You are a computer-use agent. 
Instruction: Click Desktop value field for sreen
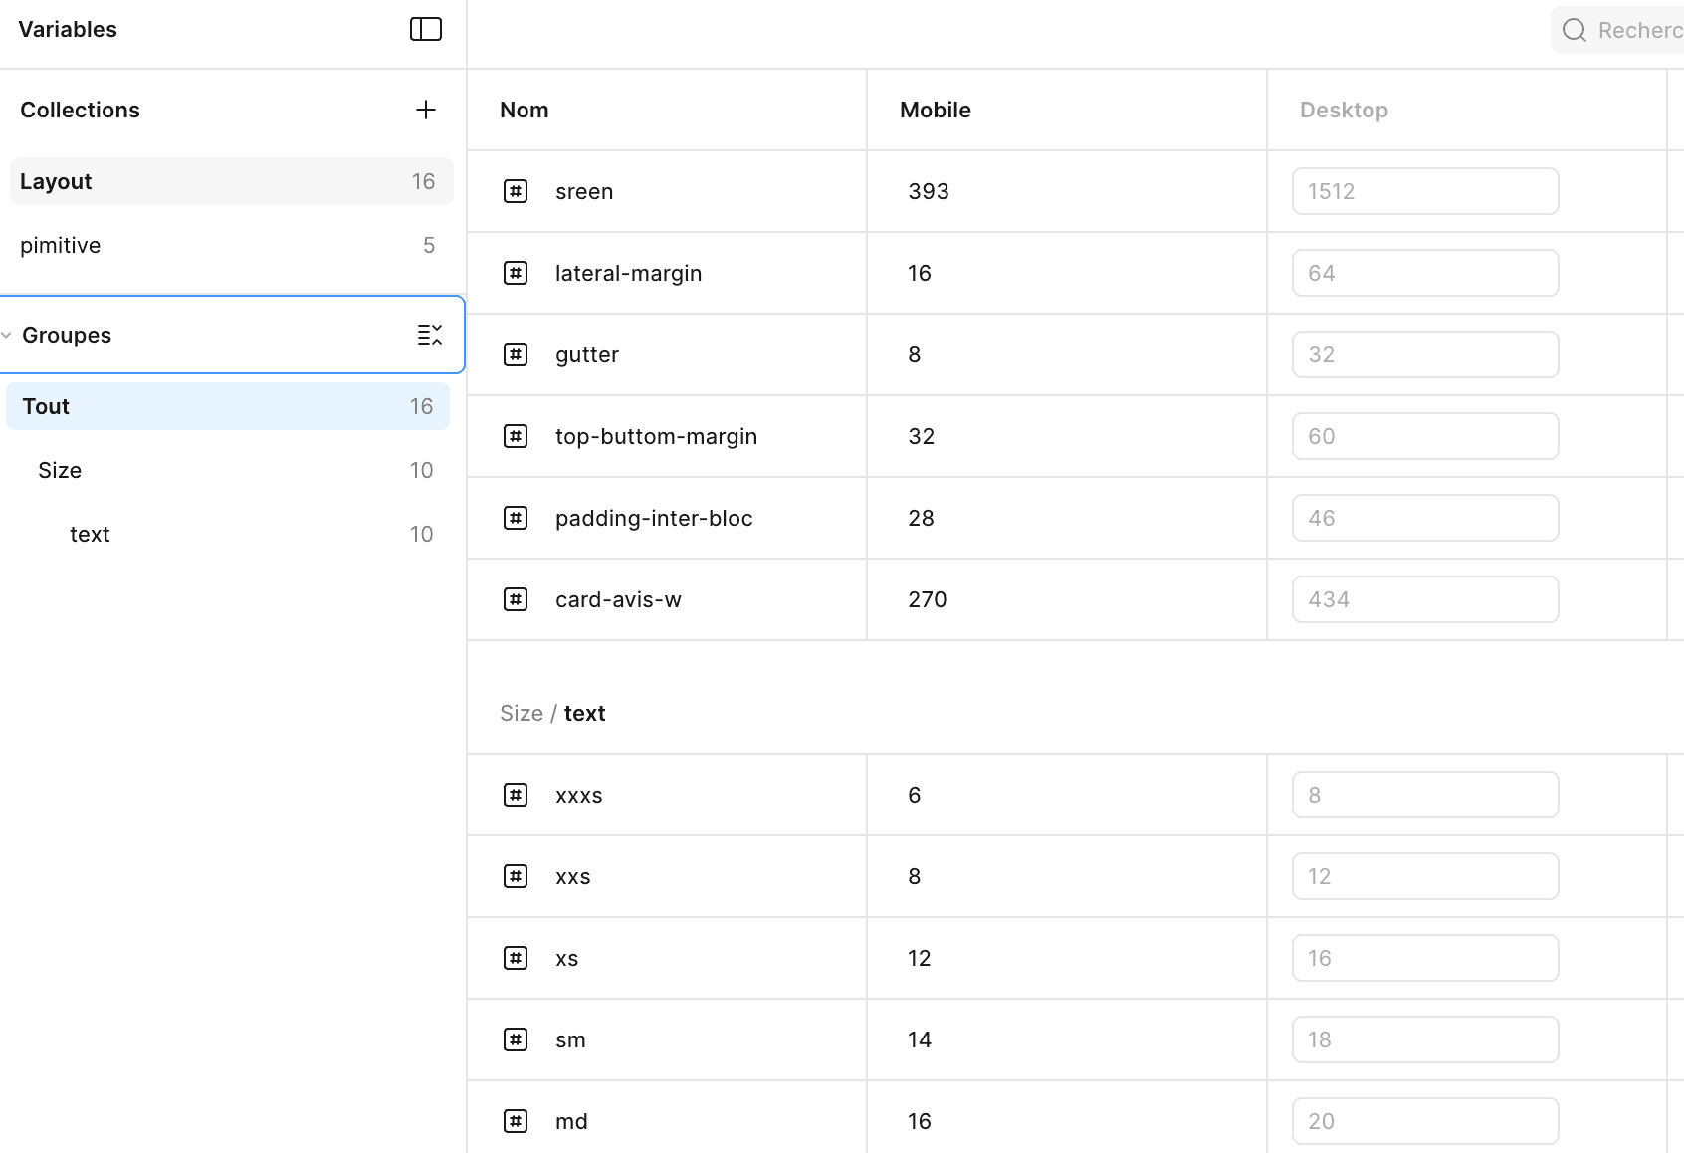pos(1425,191)
